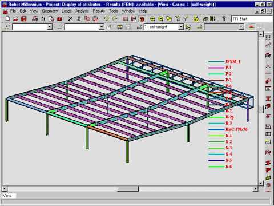Image resolution: width=274 pixels, height=206 pixels.
Task: Click the horizontal scrollbar left arrow
Action: coord(5,189)
